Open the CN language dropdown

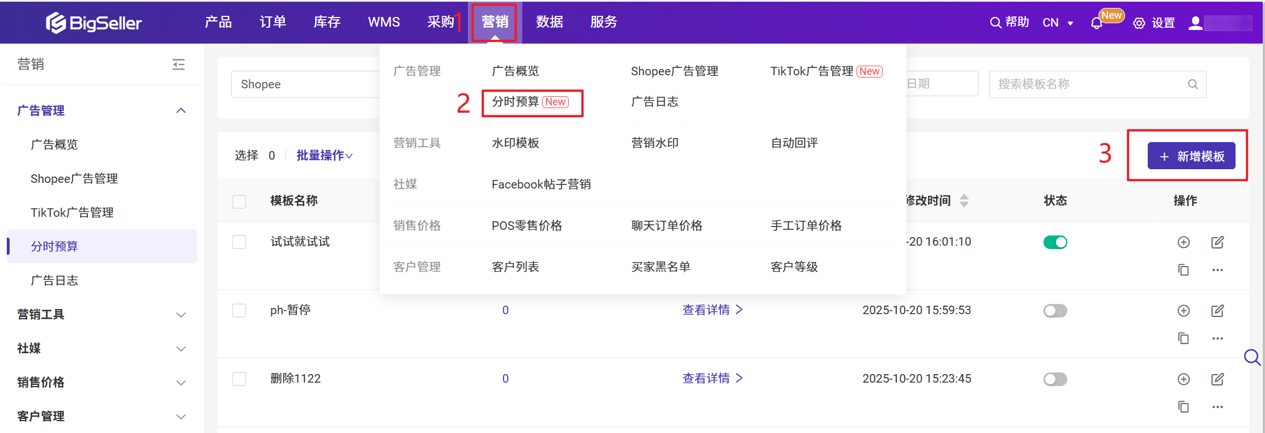pos(1058,23)
